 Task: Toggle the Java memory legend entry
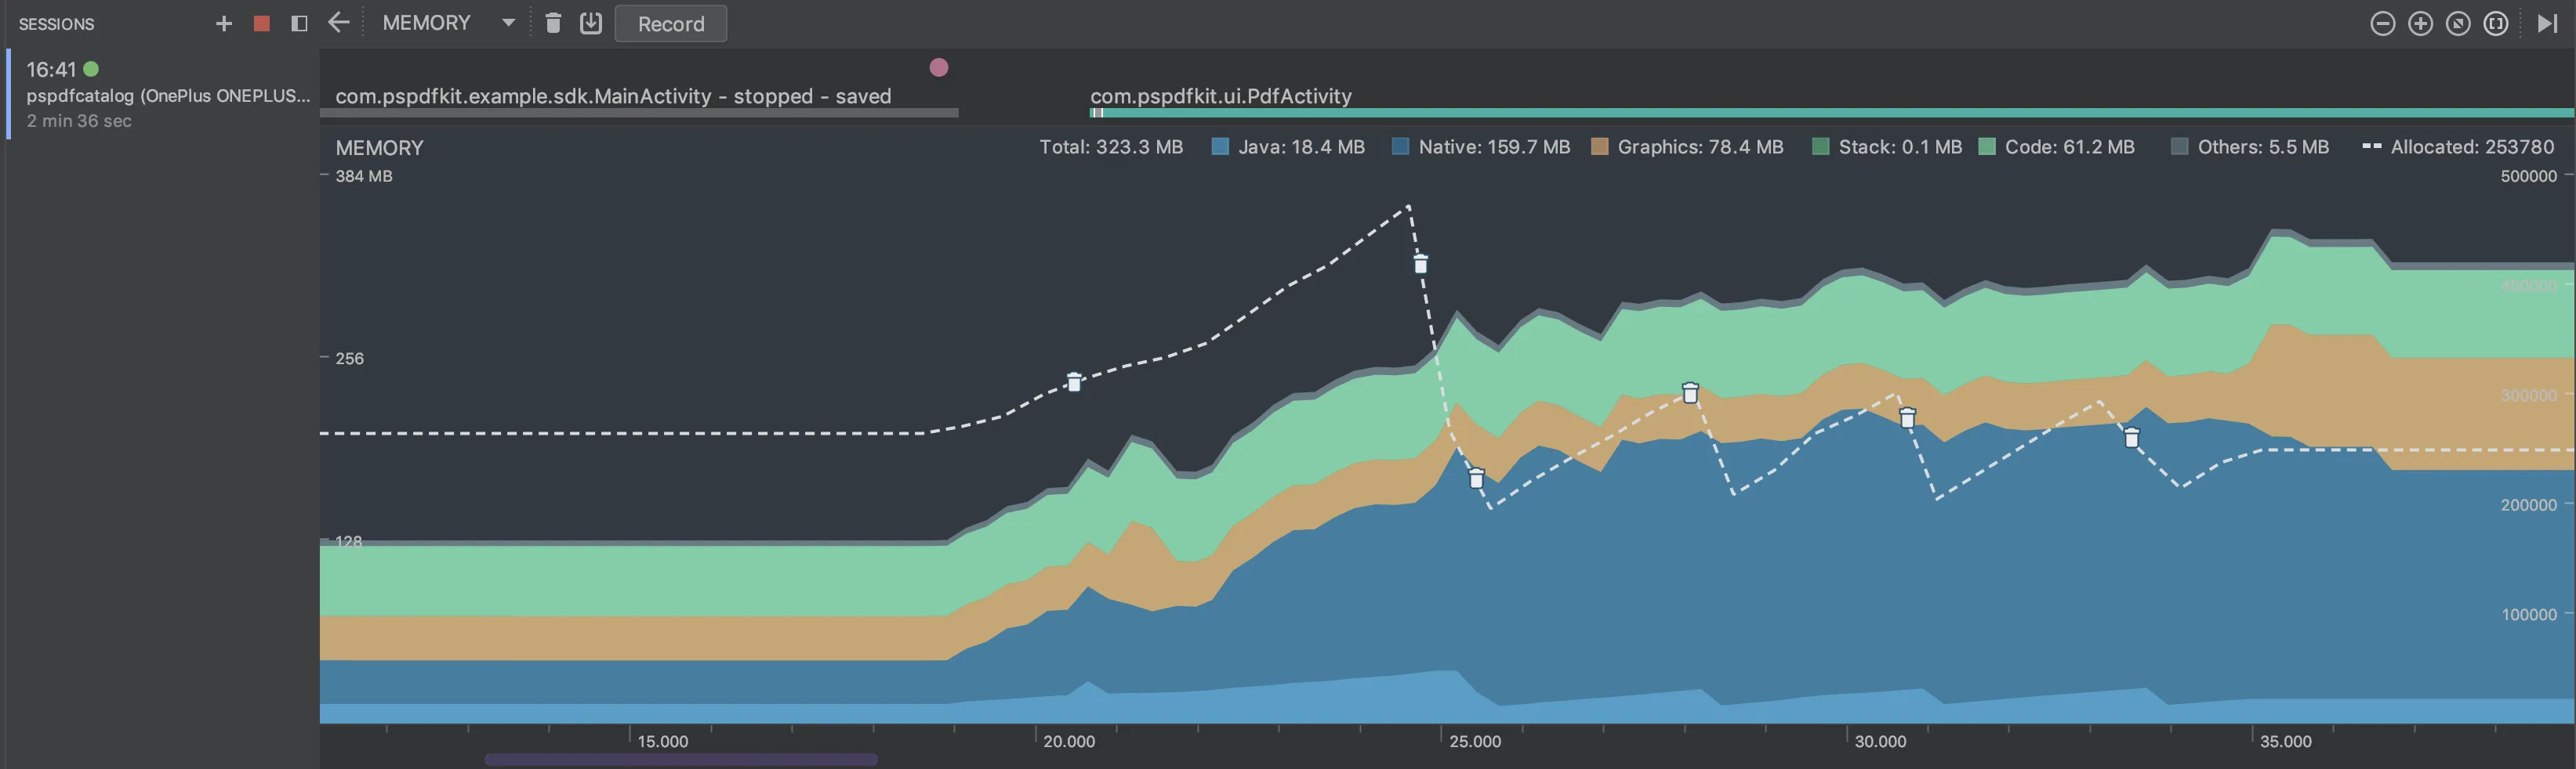pos(1287,146)
